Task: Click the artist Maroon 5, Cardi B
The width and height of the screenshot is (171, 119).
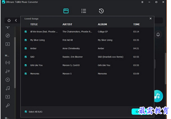Action: click(71, 65)
